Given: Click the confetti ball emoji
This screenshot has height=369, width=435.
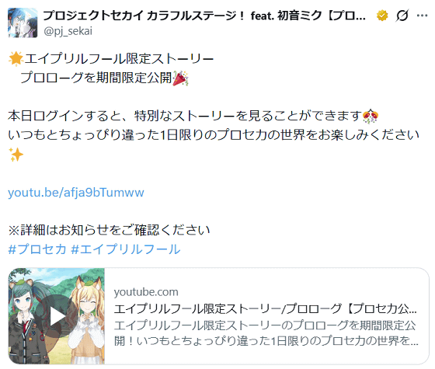Looking at the screenshot, I should (x=371, y=116).
